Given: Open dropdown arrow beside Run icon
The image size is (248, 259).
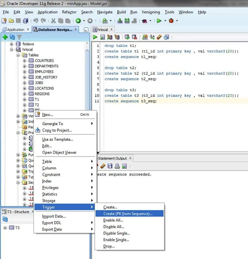Looking at the screenshot, I should [x=165, y=21].
